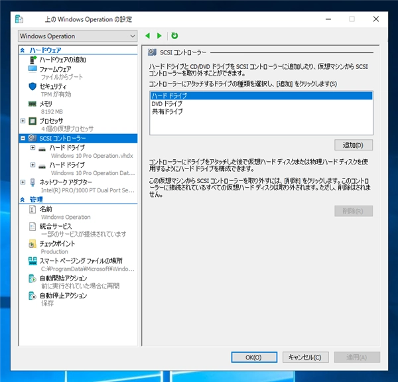
Task: Click the 'Production' checkpoint text
Action: coord(54,251)
